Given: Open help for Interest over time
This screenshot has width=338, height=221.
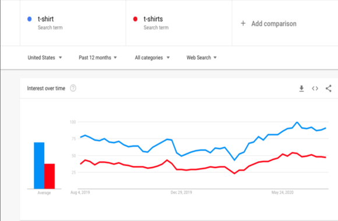Looking at the screenshot, I should 73,88.
